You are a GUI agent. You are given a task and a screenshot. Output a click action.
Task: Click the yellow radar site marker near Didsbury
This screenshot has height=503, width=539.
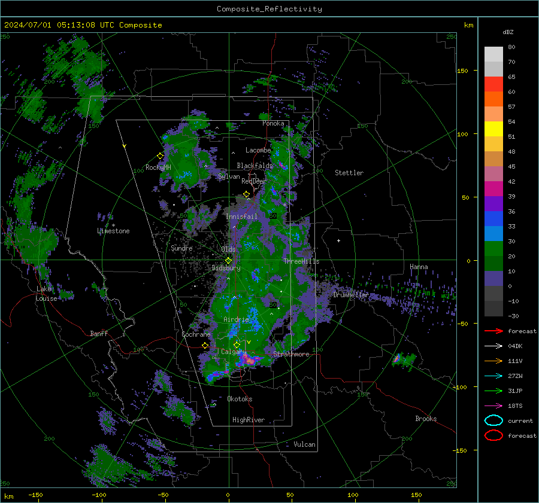229,261
